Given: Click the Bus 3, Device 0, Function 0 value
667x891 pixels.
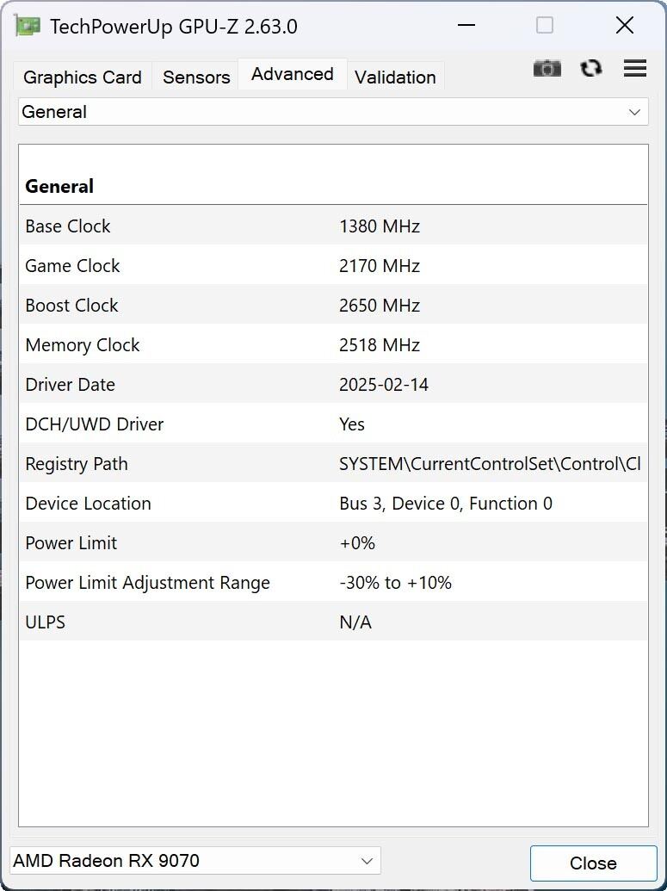Looking at the screenshot, I should [446, 504].
